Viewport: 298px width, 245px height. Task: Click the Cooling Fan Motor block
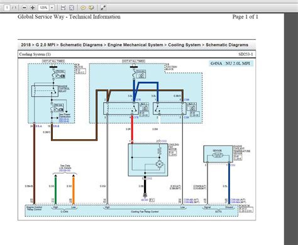[x=148, y=160]
